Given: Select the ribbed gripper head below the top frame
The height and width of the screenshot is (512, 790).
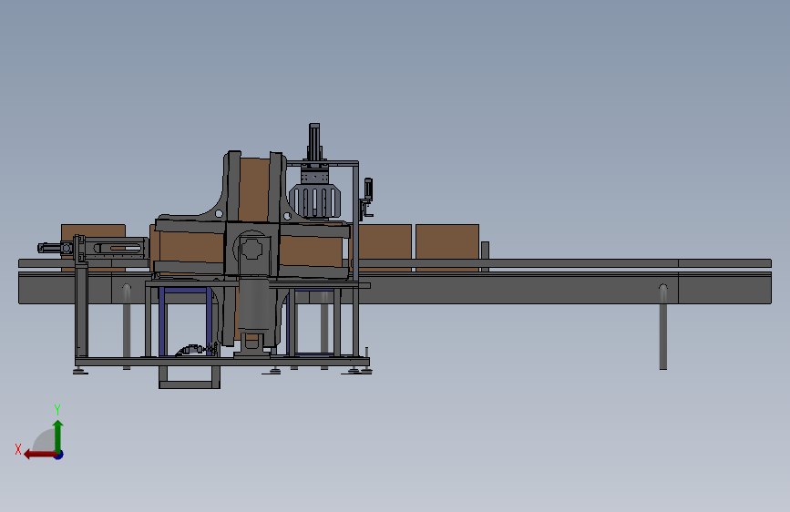Looking at the screenshot, I should [314, 201].
